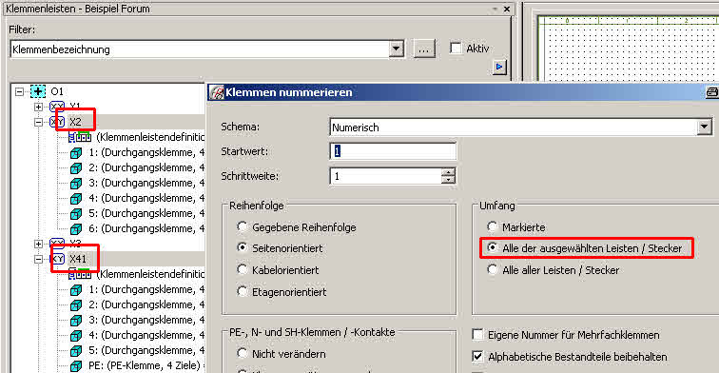
Task: Enable Eigene Nummer für Mehrfachklemmen
Action: 477,334
